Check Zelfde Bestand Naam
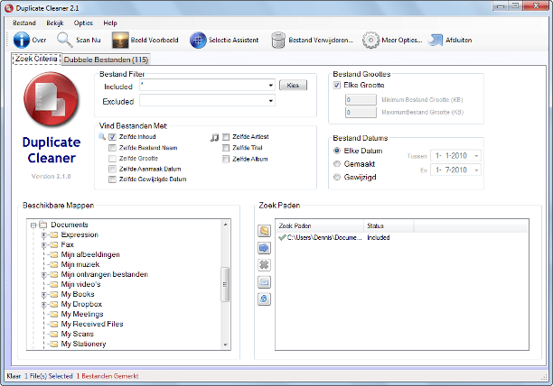The image size is (553, 386). (113, 148)
